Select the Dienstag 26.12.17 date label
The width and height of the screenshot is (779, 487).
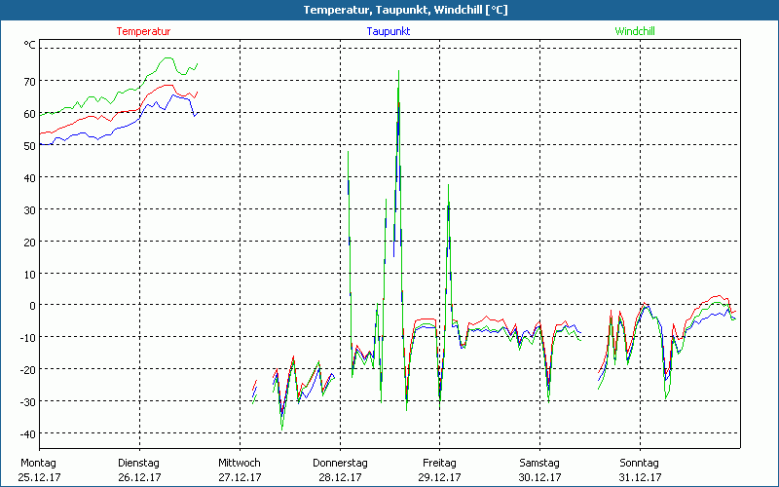[138, 469]
